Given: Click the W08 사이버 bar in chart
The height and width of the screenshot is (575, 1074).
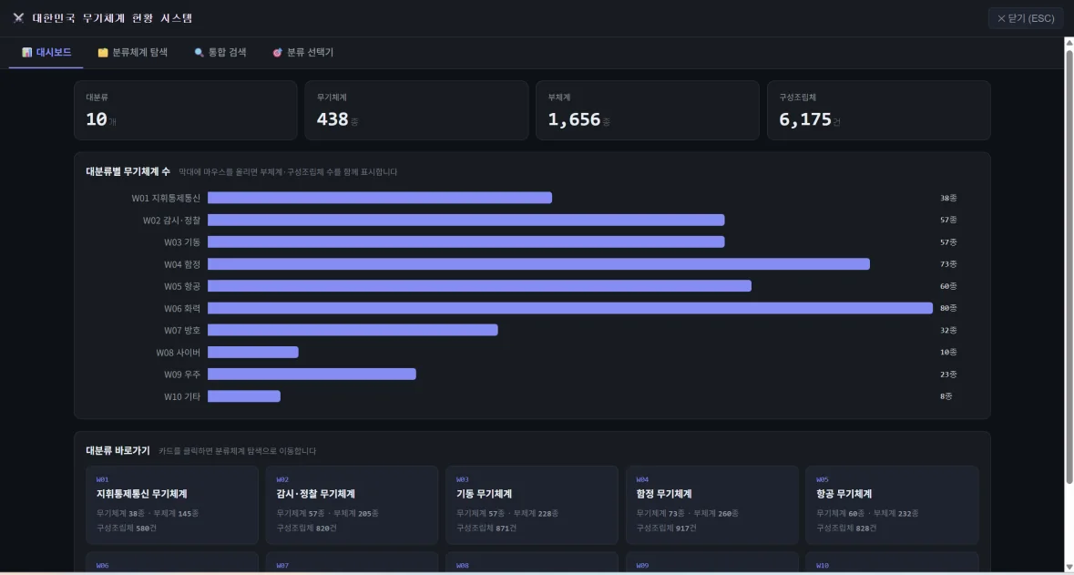Looking at the screenshot, I should (x=252, y=352).
